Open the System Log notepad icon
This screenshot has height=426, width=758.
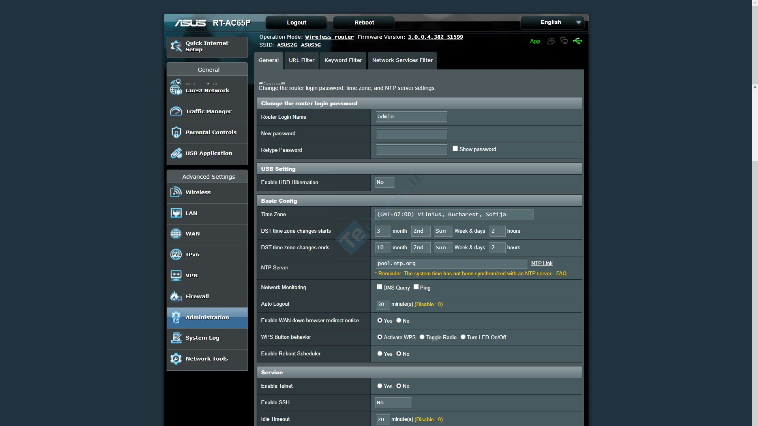coord(176,338)
